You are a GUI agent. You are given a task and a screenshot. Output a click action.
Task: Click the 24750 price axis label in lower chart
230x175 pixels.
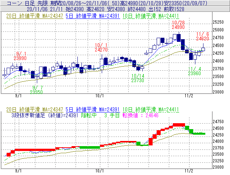[218, 122]
